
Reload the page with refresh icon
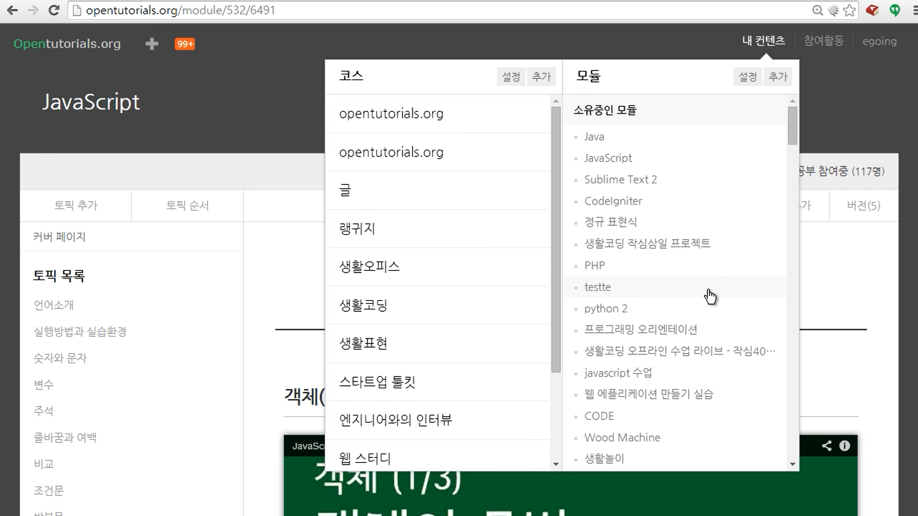click(54, 11)
